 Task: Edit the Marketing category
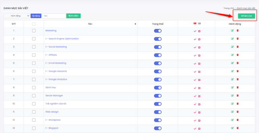[232, 31]
